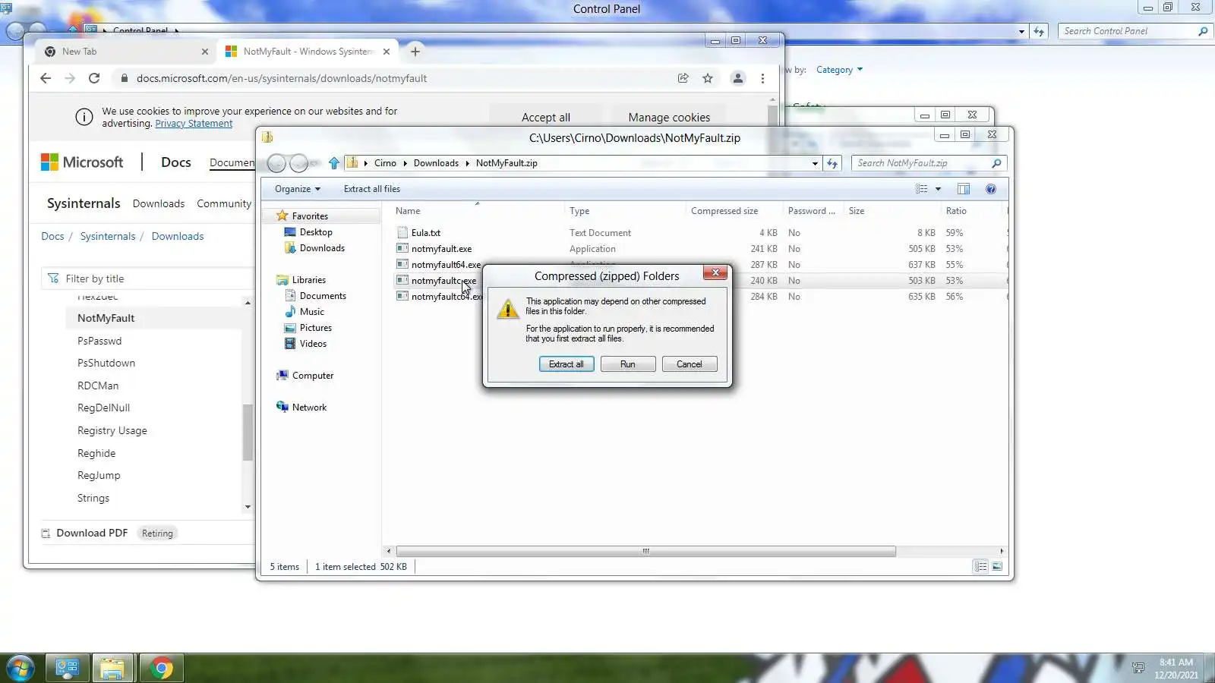This screenshot has width=1215, height=683.
Task: Select the Eula.txt file
Action: point(426,233)
